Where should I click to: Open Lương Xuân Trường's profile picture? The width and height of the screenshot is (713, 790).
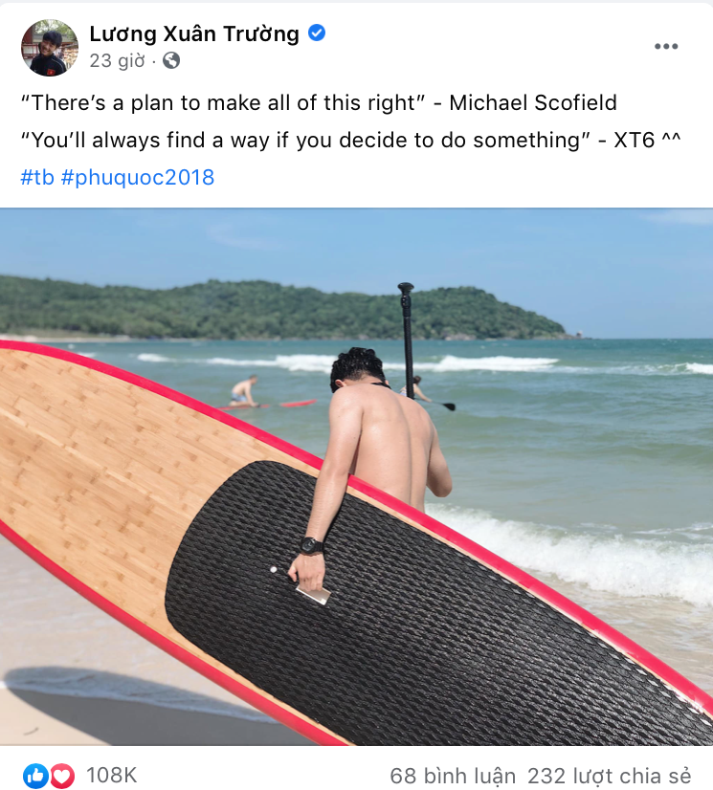tap(50, 48)
